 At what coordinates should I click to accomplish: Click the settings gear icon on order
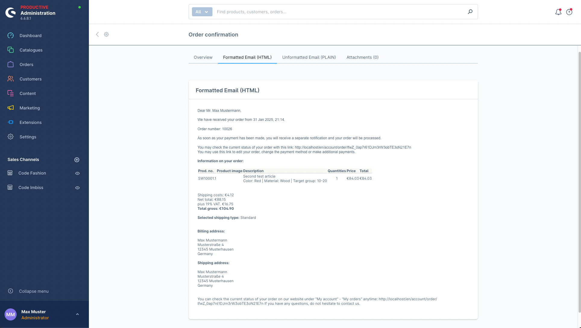click(x=106, y=34)
